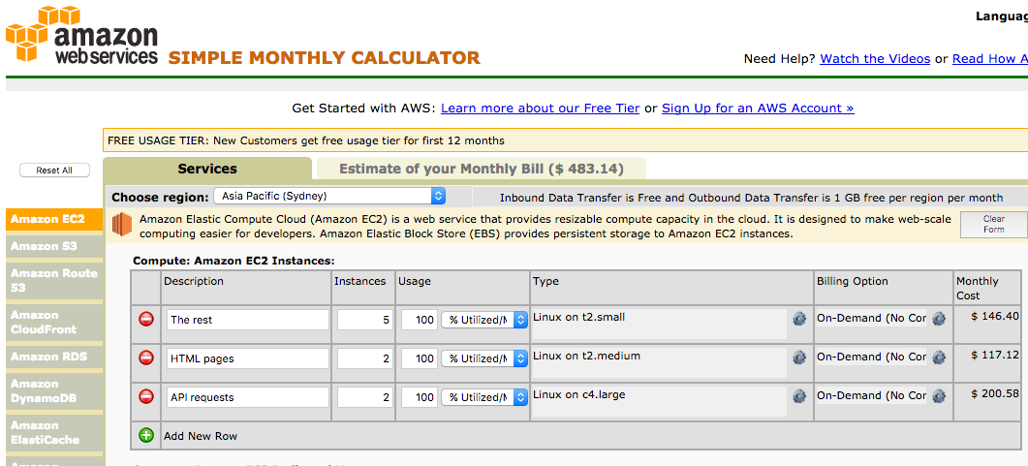This screenshot has height=466, width=1028.
Task: Click On-Demand billing option for 'API requests' row
Action: click(871, 396)
